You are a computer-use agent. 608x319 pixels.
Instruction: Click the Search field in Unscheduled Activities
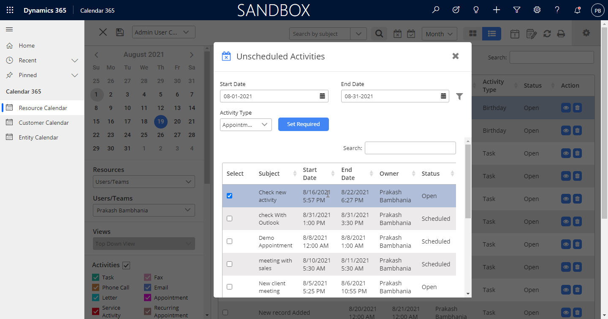click(x=410, y=148)
